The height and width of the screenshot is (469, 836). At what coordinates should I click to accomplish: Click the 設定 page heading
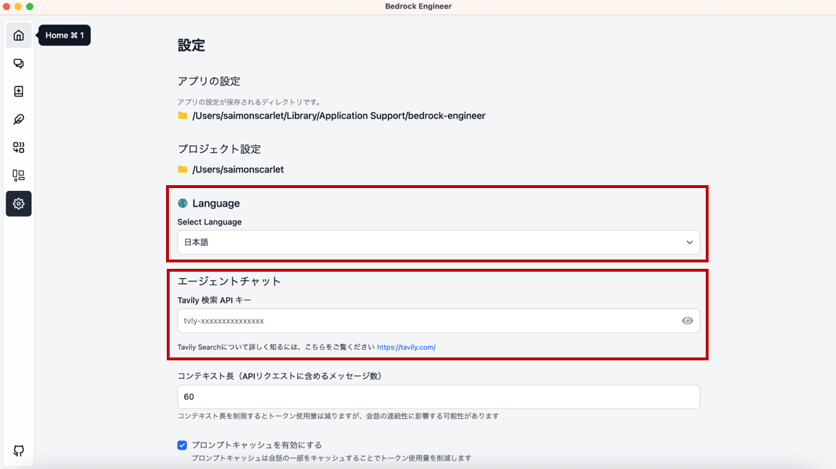pyautogui.click(x=191, y=45)
